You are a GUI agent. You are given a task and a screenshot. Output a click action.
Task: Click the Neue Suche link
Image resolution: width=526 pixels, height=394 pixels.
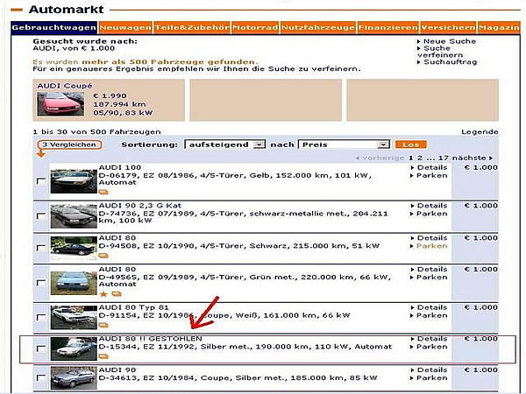451,41
